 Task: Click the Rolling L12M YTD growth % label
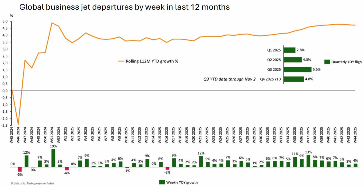pyautogui.click(x=152, y=61)
